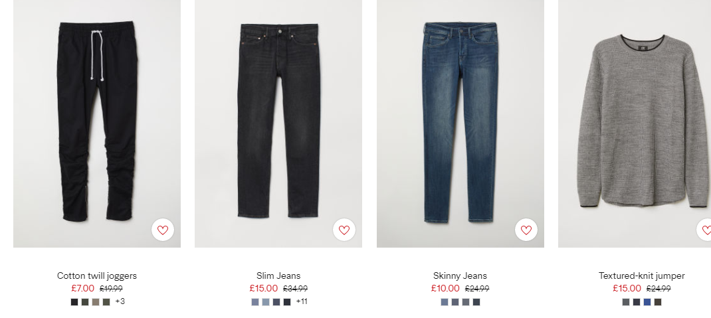Open the Skinny Jeans title link

point(460,276)
